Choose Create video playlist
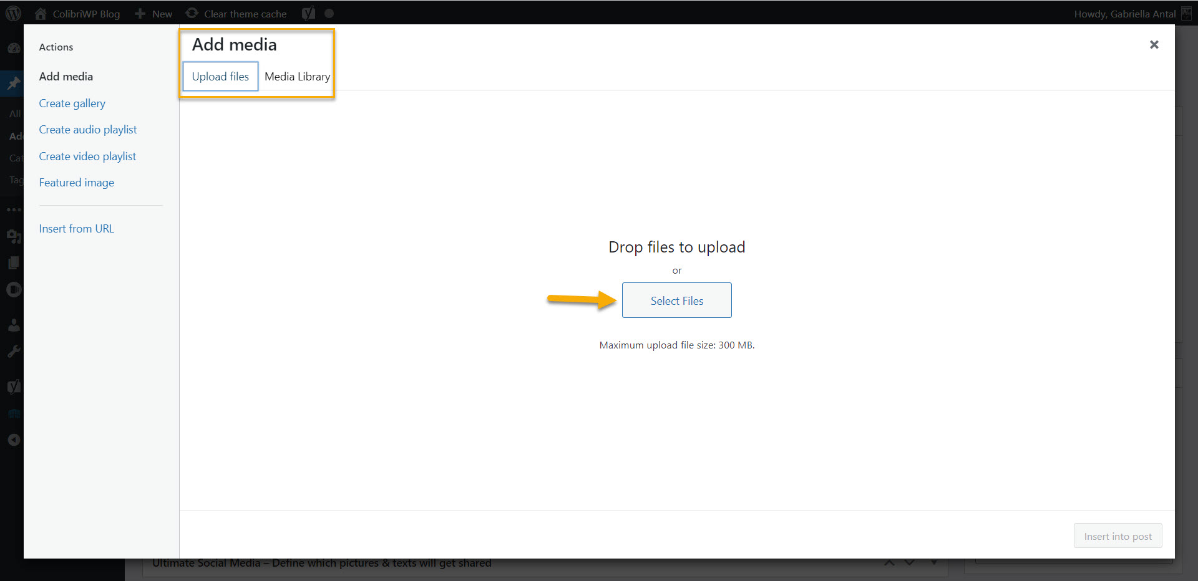Screen dimensions: 1198x581 (87, 156)
